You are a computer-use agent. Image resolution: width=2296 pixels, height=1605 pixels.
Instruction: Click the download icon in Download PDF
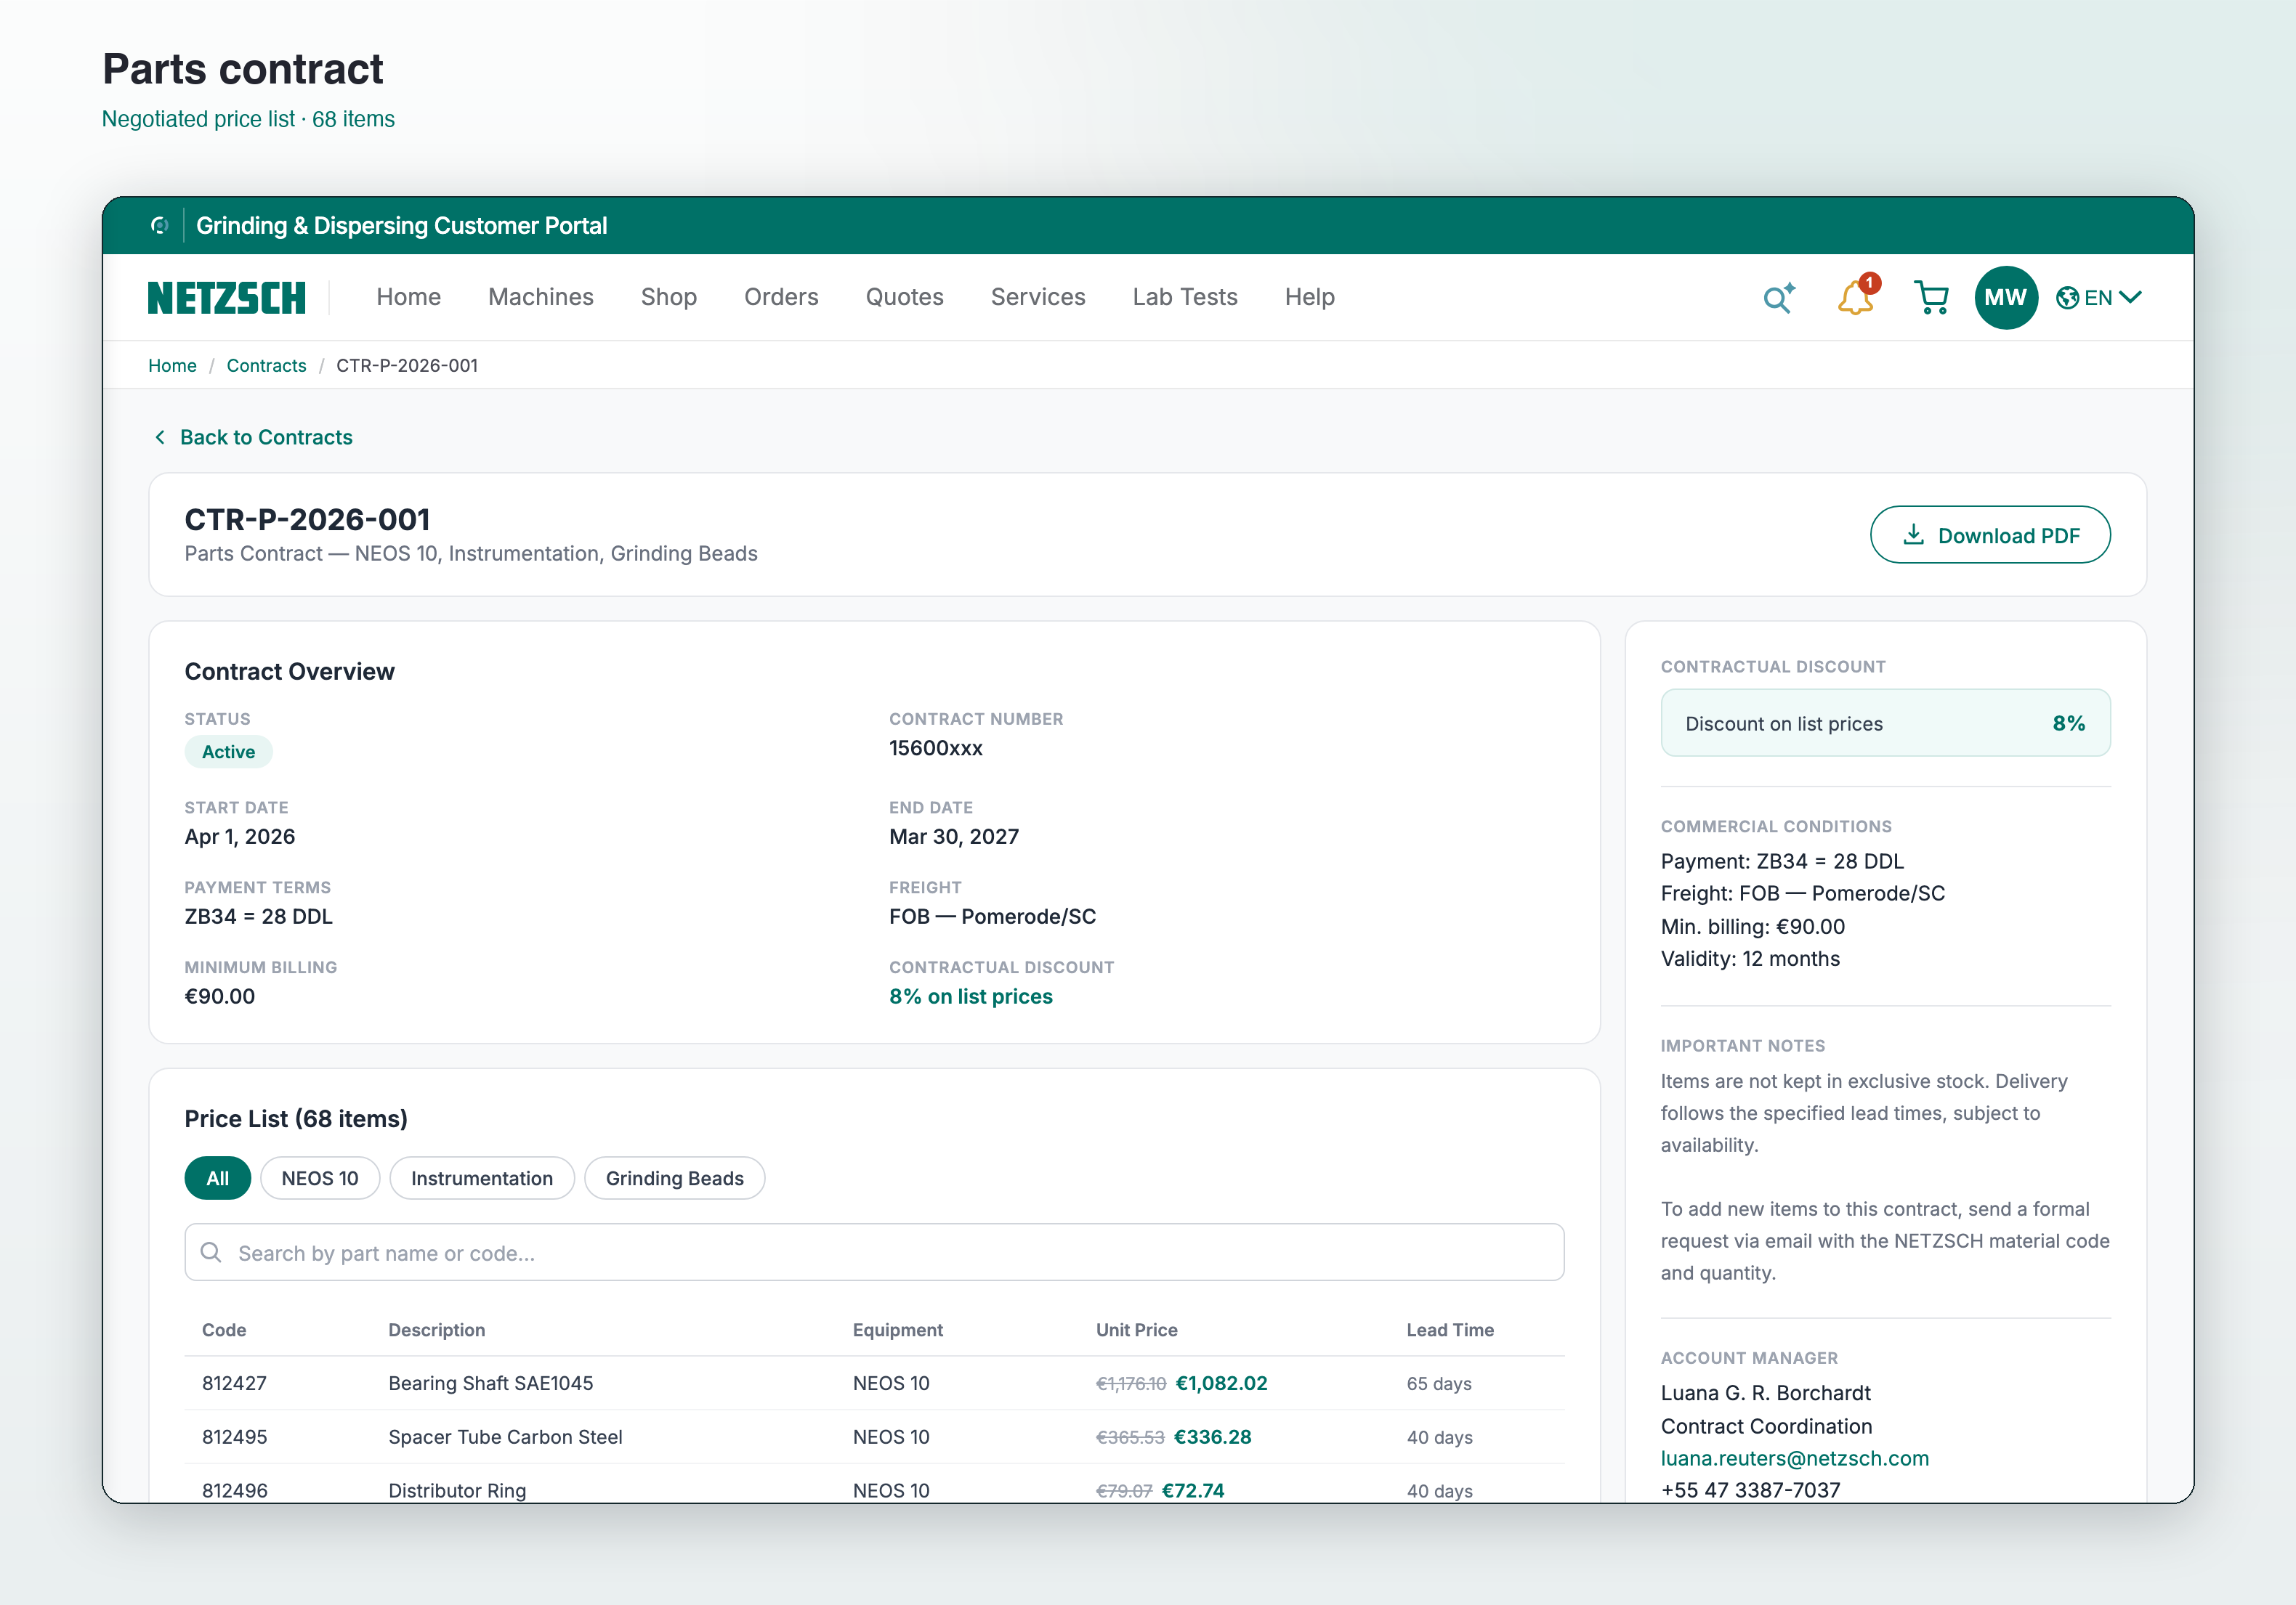point(1913,535)
